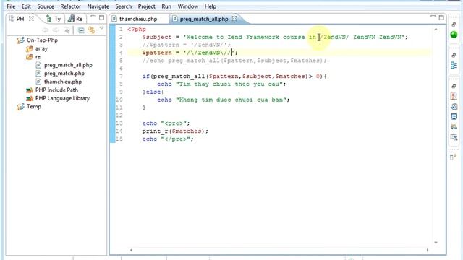Maximize the PHP explorer panel
The width and height of the screenshot is (463, 260).
point(101,17)
